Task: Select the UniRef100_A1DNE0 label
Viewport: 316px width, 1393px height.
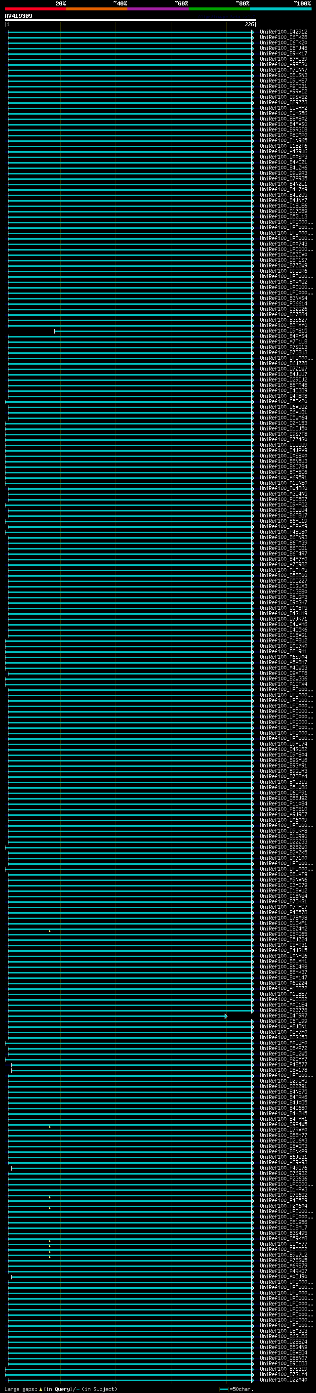Action: [283, 483]
